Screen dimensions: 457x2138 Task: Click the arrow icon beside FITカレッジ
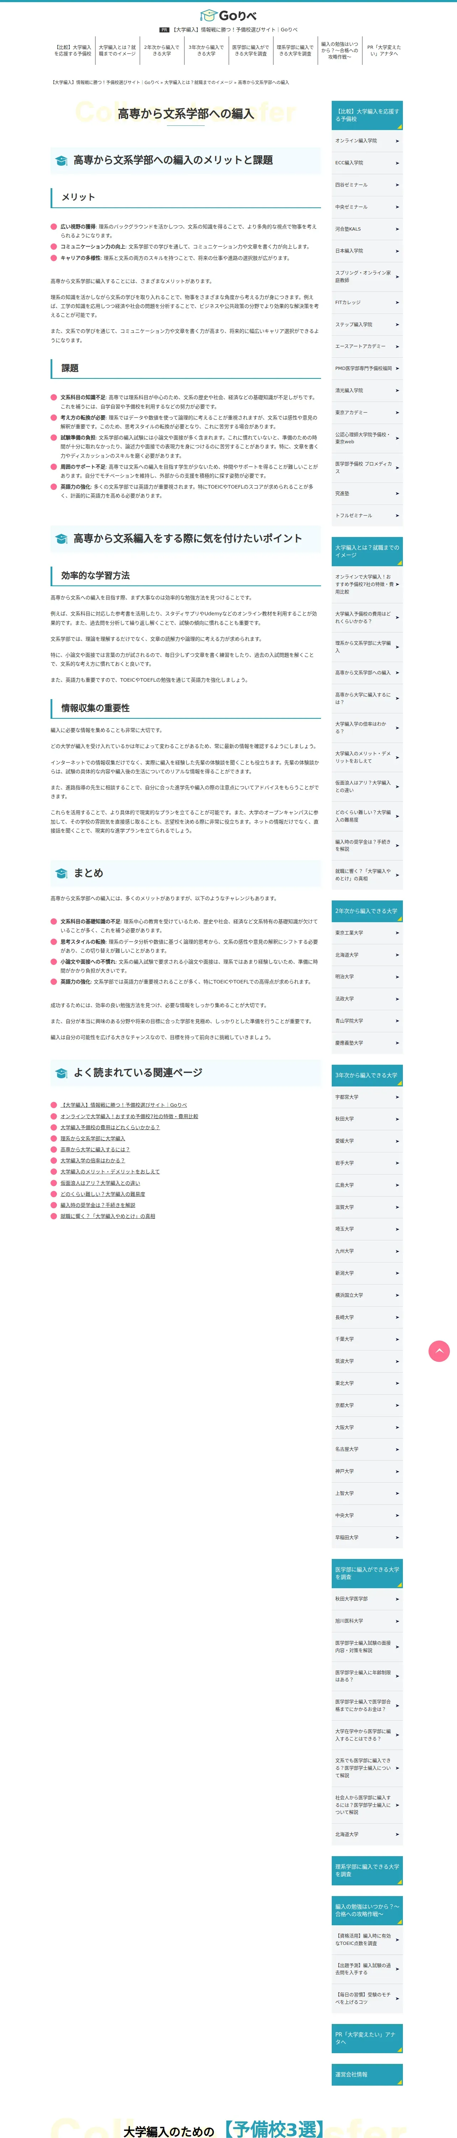pyautogui.click(x=397, y=303)
